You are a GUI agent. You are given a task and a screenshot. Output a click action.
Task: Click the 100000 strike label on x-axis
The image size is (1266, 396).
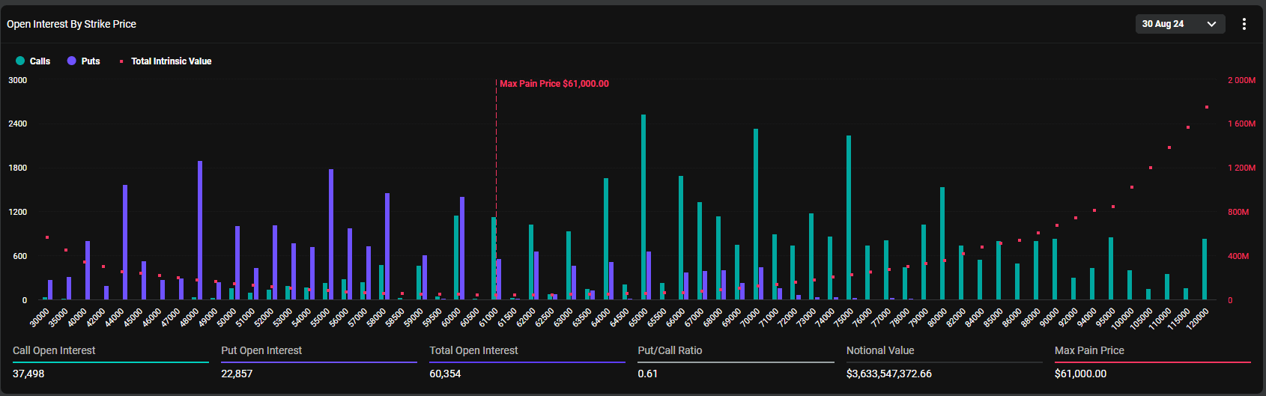1122,318
